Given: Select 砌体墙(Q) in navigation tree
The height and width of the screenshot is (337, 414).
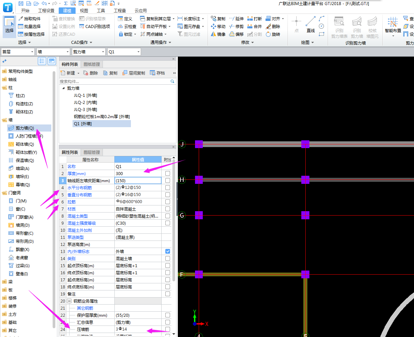Looking at the screenshot, I should (25, 144).
